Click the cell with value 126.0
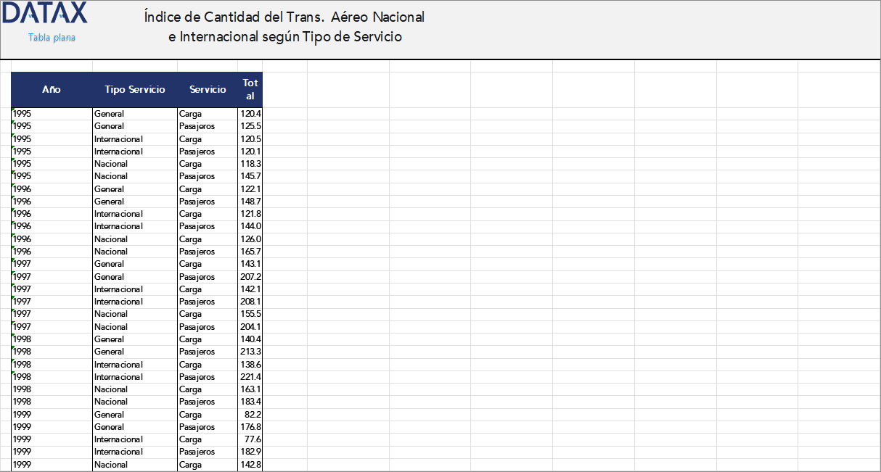 (250, 239)
